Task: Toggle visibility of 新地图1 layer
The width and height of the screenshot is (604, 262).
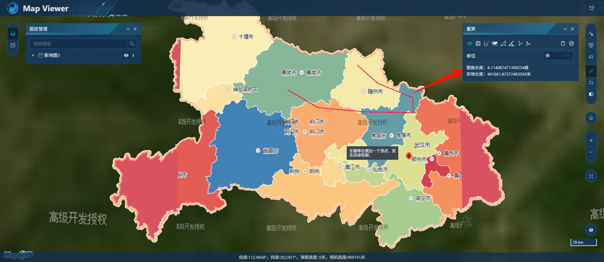Action: pyautogui.click(x=126, y=55)
